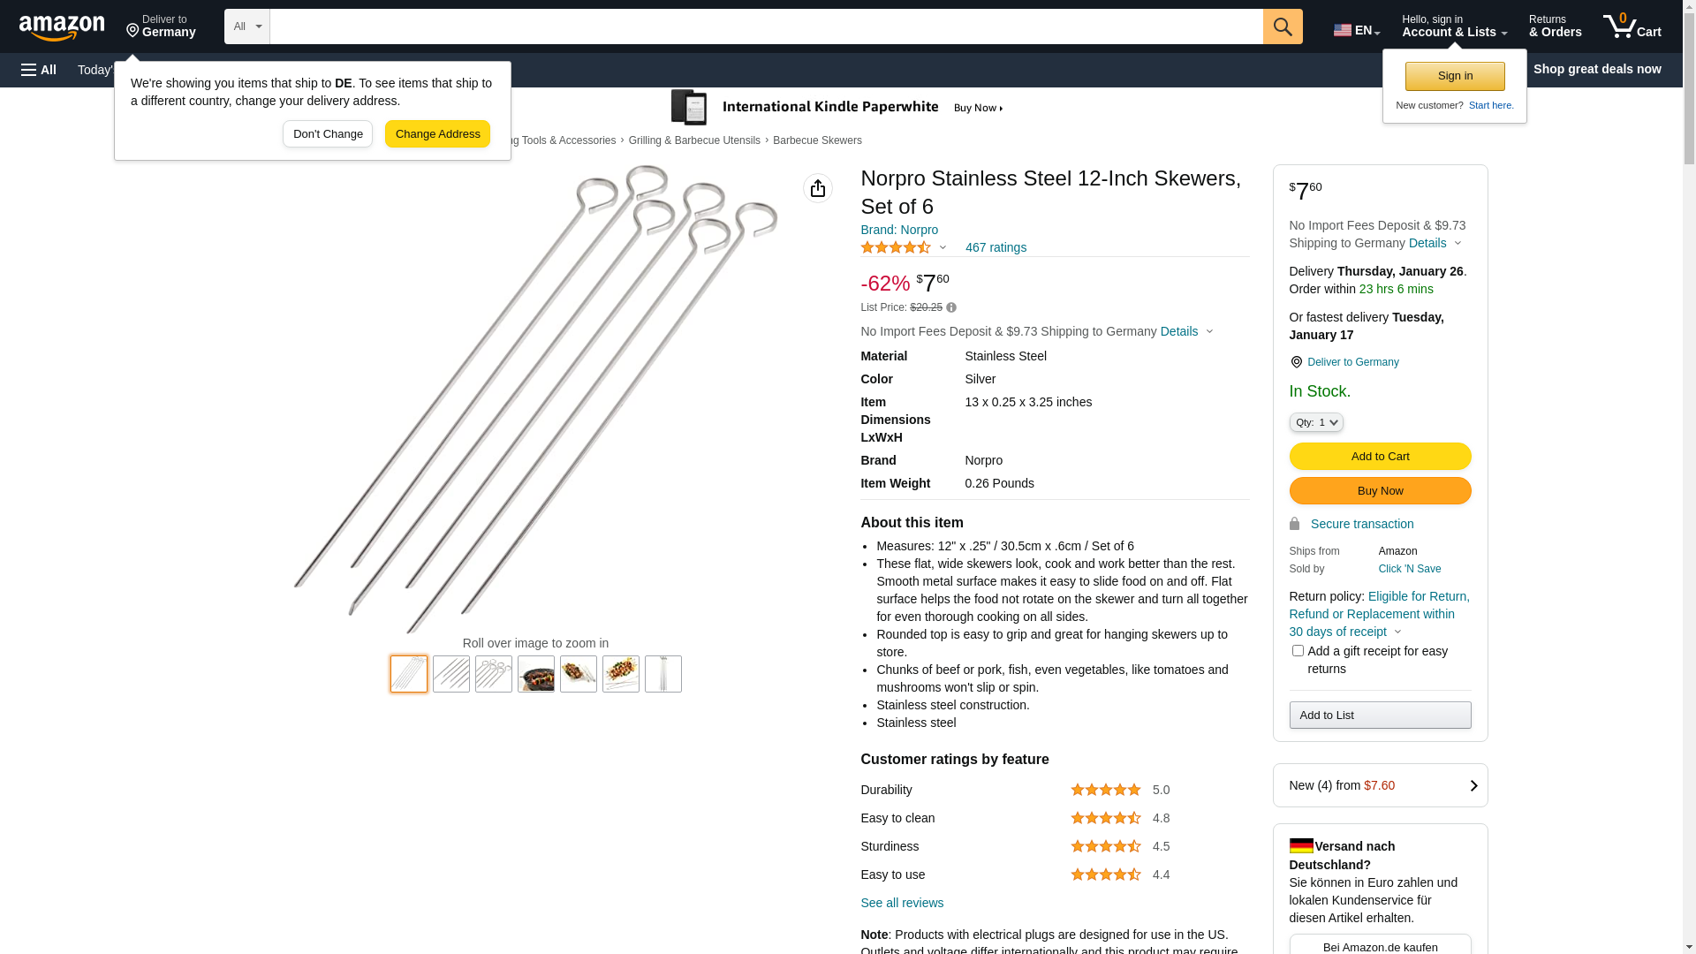
Task: Open the All hamburger menu
Action: 39,70
